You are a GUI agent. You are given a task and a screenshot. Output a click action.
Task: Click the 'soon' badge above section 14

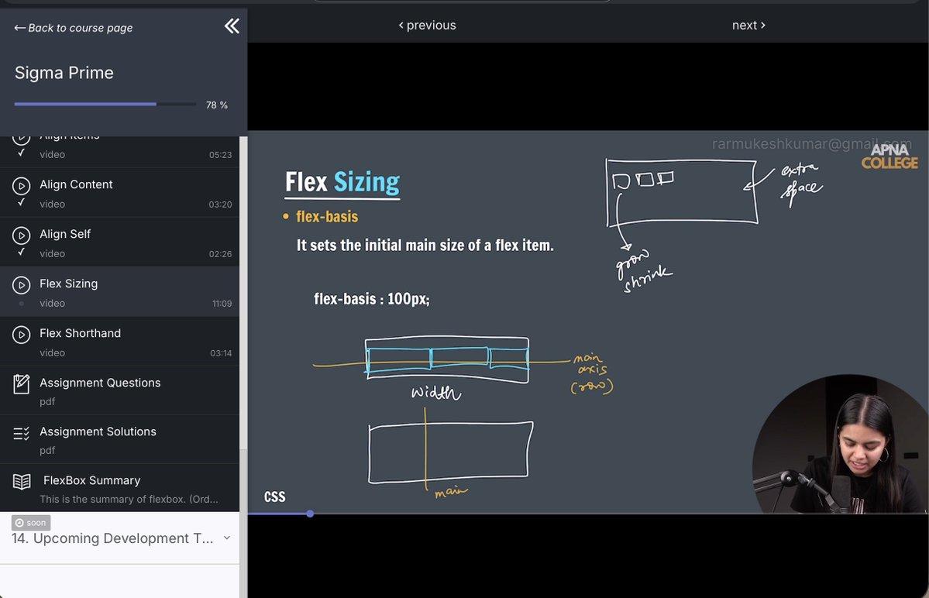[x=30, y=522]
